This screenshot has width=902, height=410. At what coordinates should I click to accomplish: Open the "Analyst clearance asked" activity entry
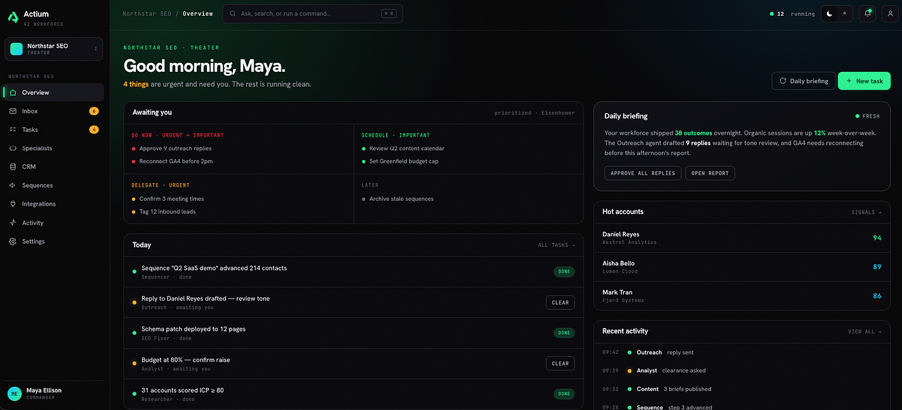(x=742, y=370)
